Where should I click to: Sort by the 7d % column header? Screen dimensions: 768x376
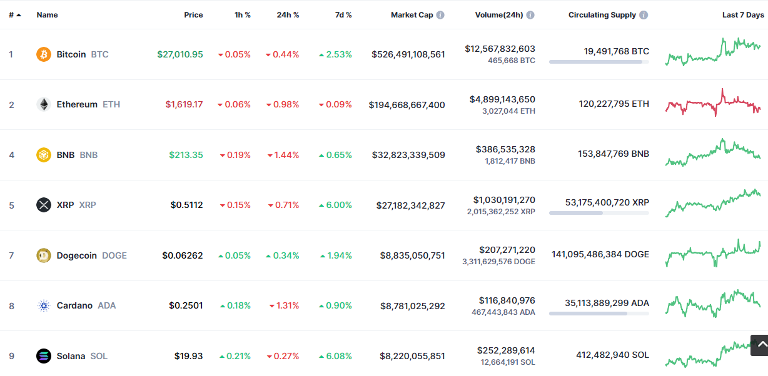[x=343, y=15]
